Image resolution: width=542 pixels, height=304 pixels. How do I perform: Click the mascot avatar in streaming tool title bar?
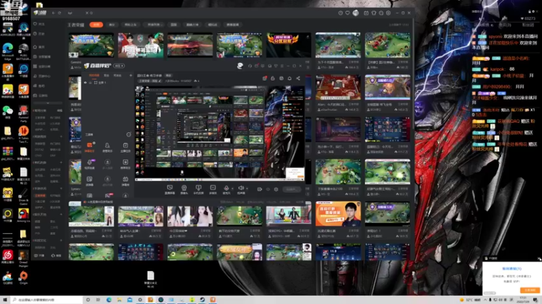click(x=240, y=66)
